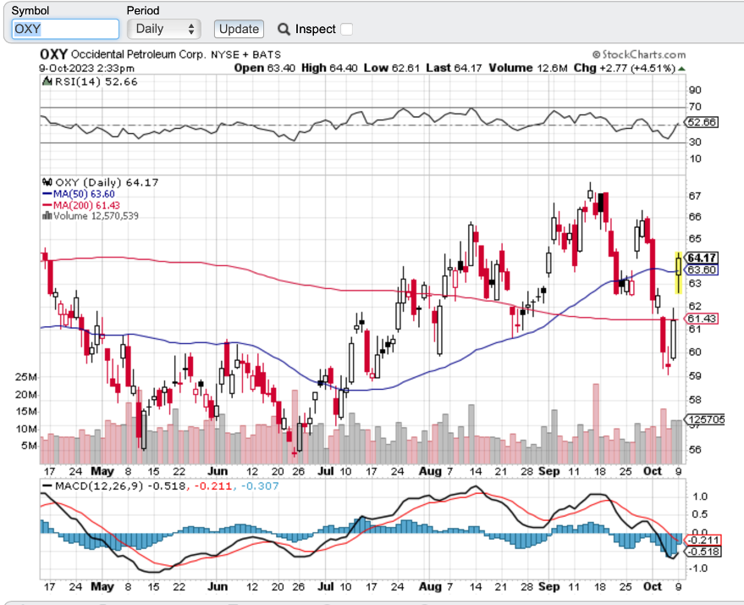
Task: Click the StockCharts.com copyright watermark
Action: pyautogui.click(x=638, y=53)
